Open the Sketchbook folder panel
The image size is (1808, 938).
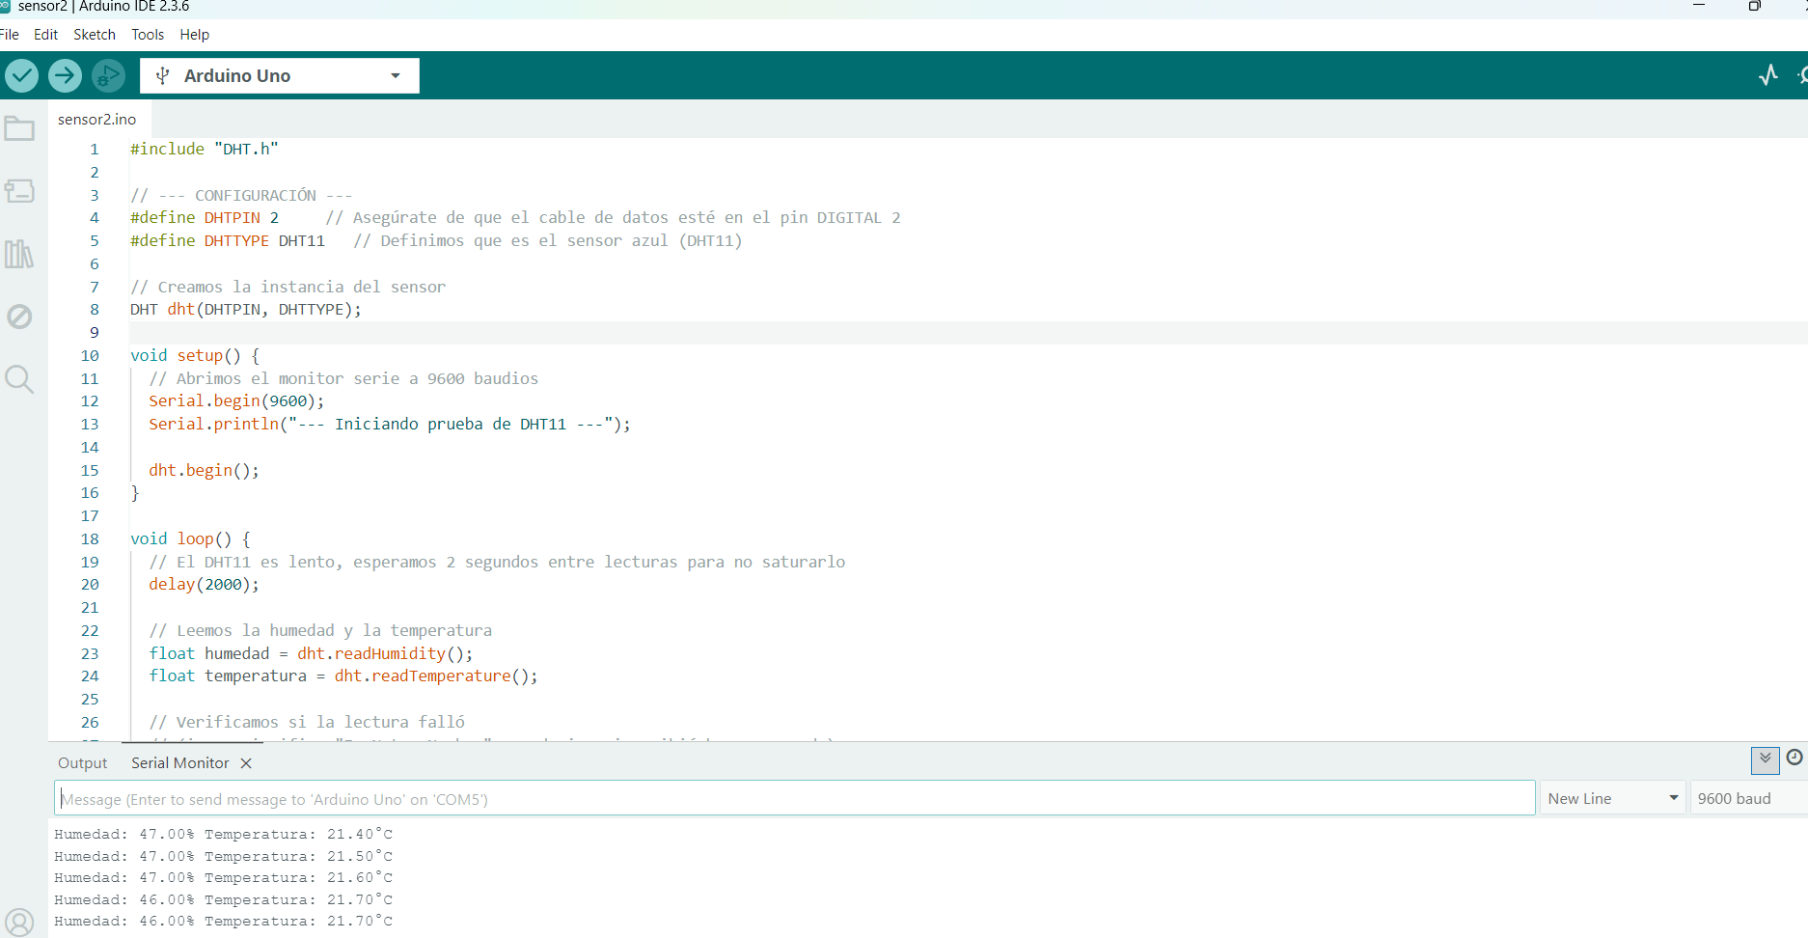pyautogui.click(x=19, y=128)
